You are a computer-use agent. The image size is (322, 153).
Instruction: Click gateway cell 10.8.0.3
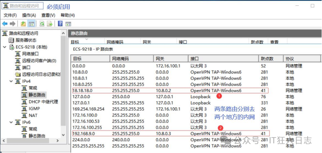(163, 134)
